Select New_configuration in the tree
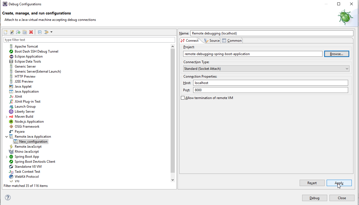 point(33,142)
